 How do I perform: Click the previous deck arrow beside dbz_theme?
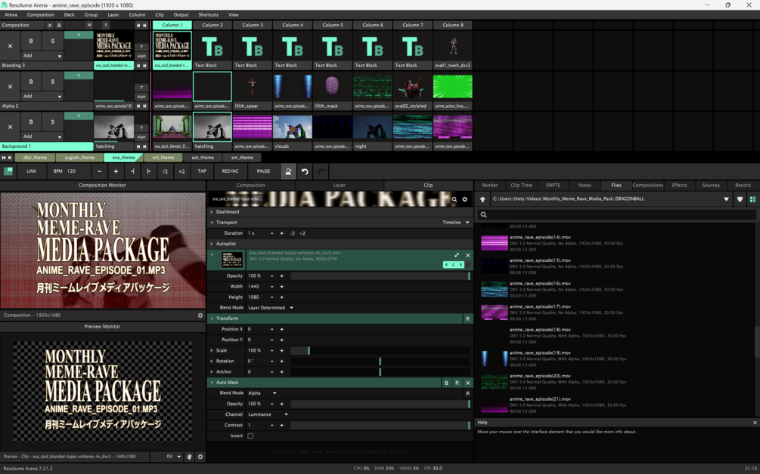[x=4, y=158]
